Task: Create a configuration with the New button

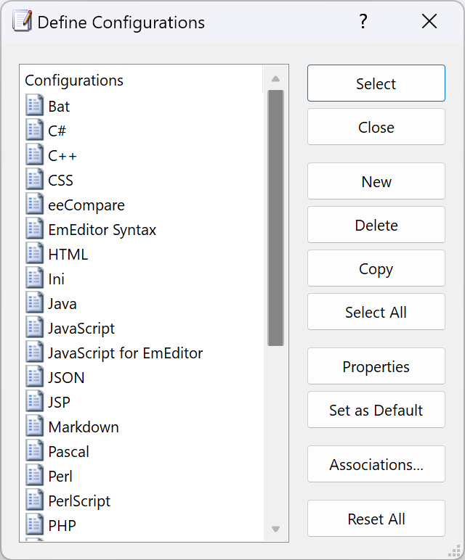Action: pyautogui.click(x=376, y=181)
